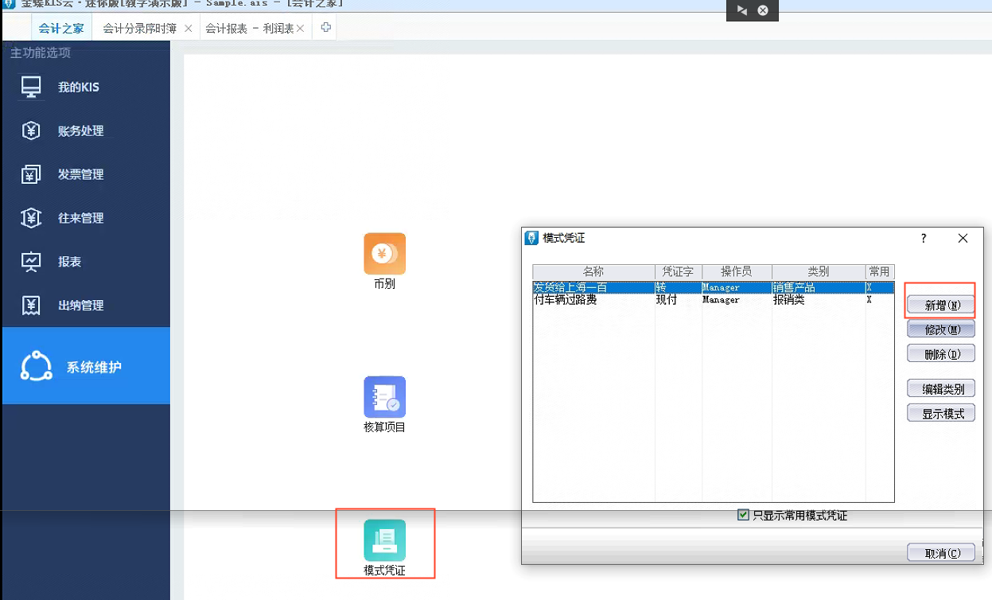Viewport: 992px width, 600px height.
Task: Open the 币别 currency icon
Action: (x=384, y=254)
